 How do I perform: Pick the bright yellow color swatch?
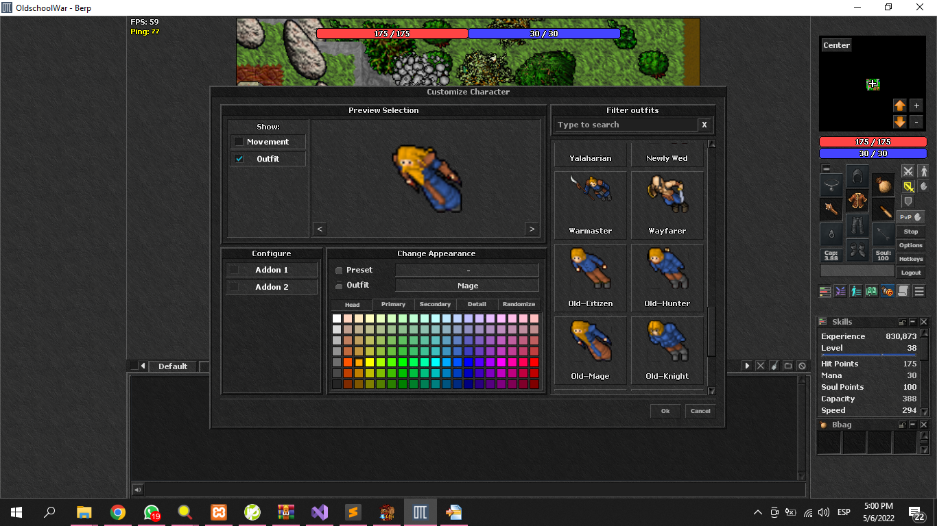370,362
